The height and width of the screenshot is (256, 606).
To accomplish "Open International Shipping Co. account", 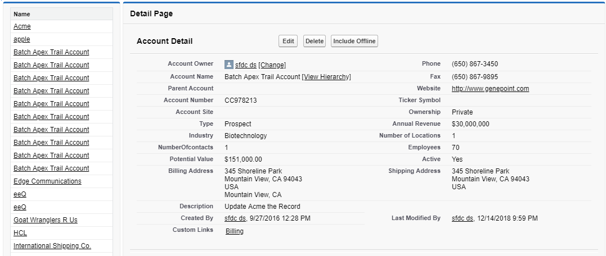I will [x=52, y=246].
